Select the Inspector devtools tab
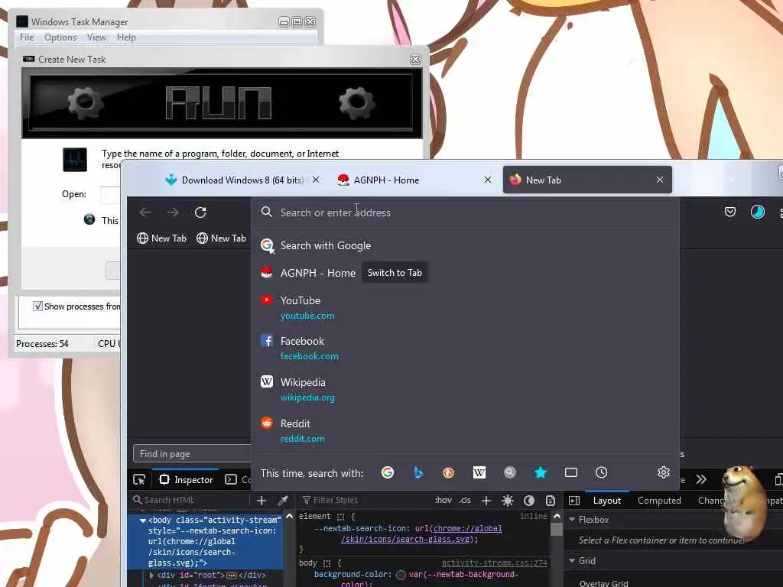 coord(186,480)
